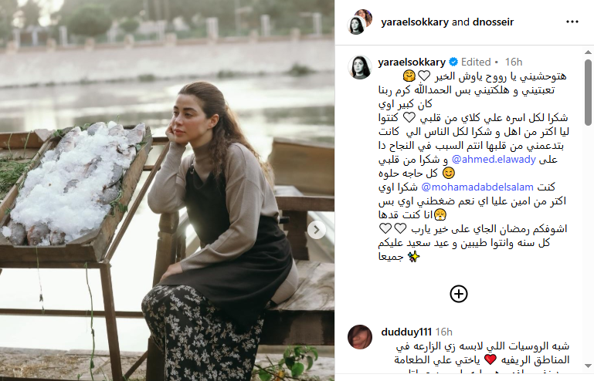Load more comments with plus circle
This screenshot has height=381, width=594.
point(458,294)
